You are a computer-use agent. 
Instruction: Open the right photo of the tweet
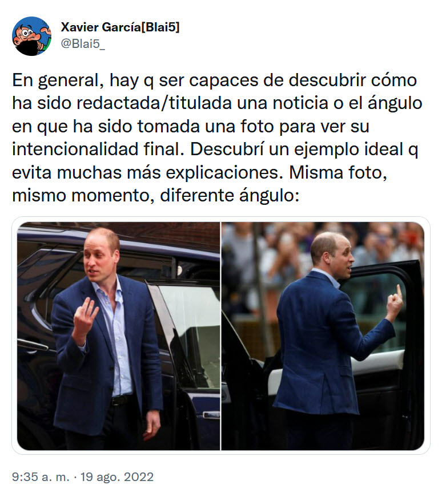click(x=323, y=336)
